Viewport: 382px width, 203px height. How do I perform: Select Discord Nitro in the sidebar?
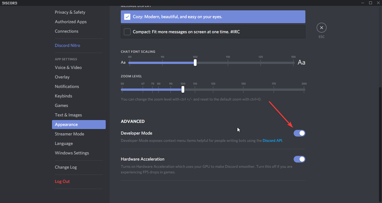(x=67, y=45)
